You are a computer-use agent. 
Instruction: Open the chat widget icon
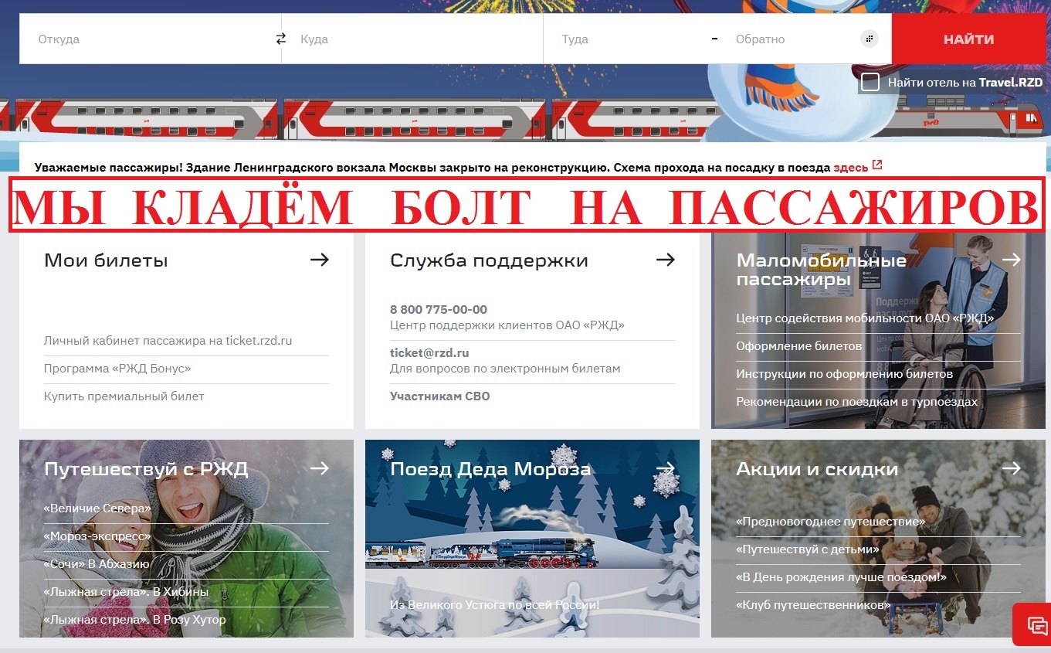pos(1037,625)
